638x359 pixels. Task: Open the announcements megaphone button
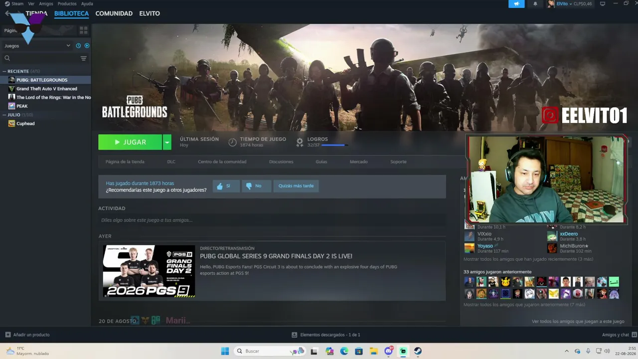coord(516,4)
